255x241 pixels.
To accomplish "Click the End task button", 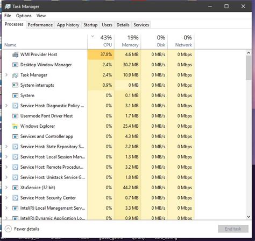I will [233, 229].
